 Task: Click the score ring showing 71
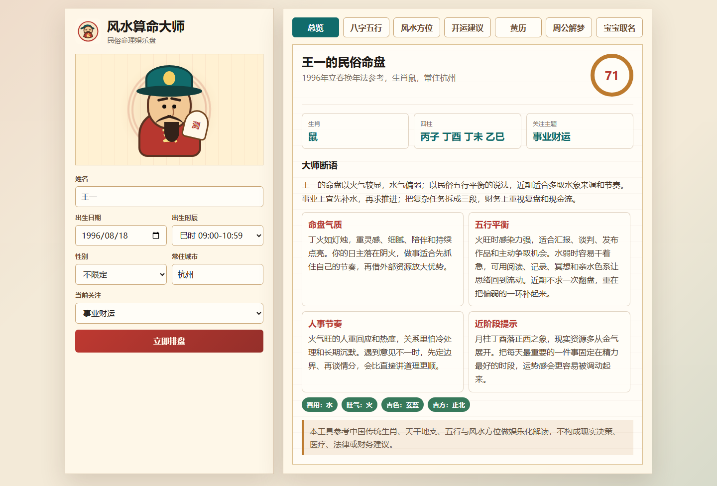(611, 75)
